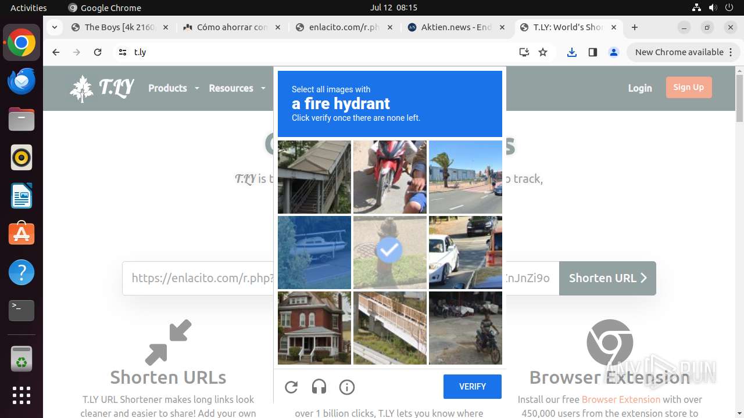
Task: Reload the current page
Action: tap(98, 52)
